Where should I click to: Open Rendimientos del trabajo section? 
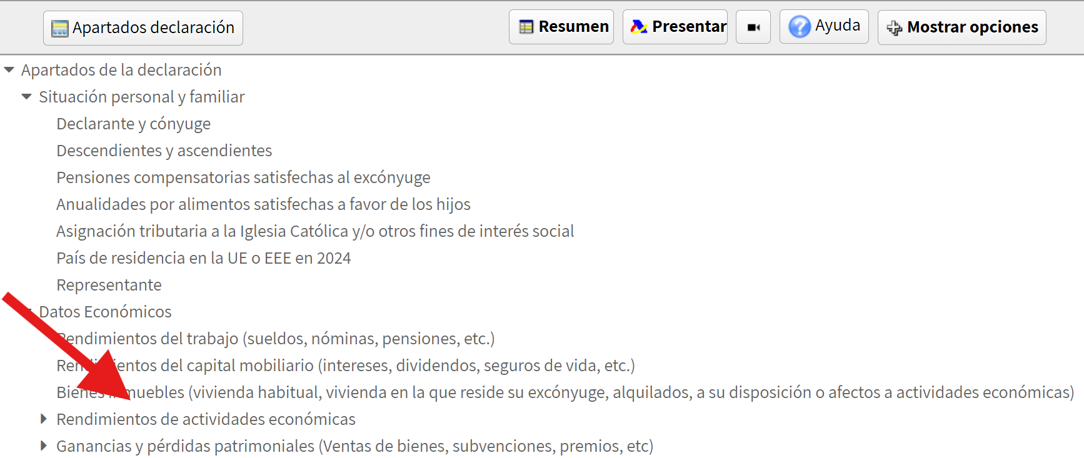coord(276,339)
